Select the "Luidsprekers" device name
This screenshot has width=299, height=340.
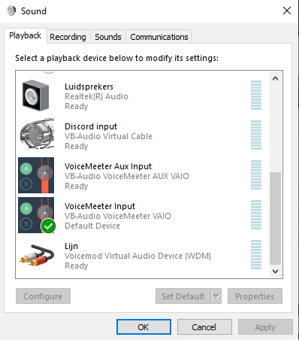point(89,87)
